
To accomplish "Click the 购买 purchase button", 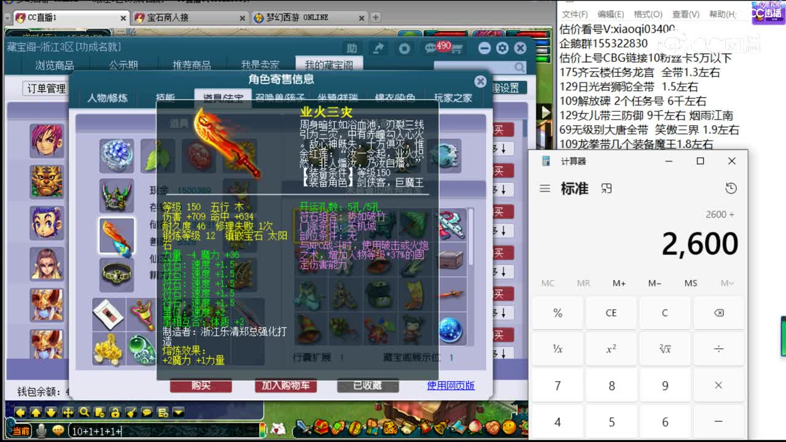I will (201, 386).
